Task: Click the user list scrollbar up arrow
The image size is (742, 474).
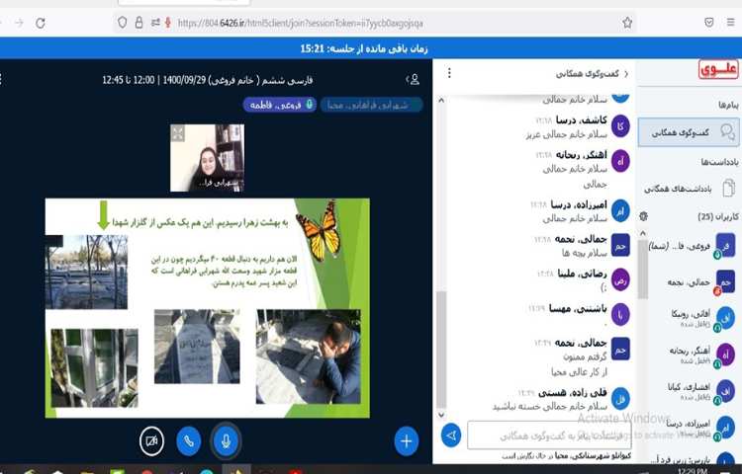Action: point(642,233)
